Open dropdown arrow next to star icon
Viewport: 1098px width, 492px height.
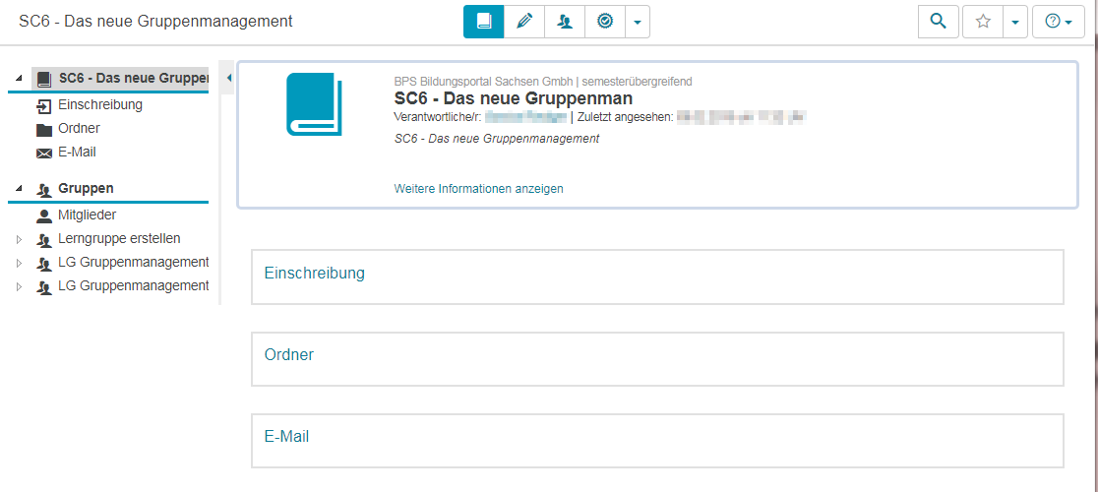pos(1014,22)
